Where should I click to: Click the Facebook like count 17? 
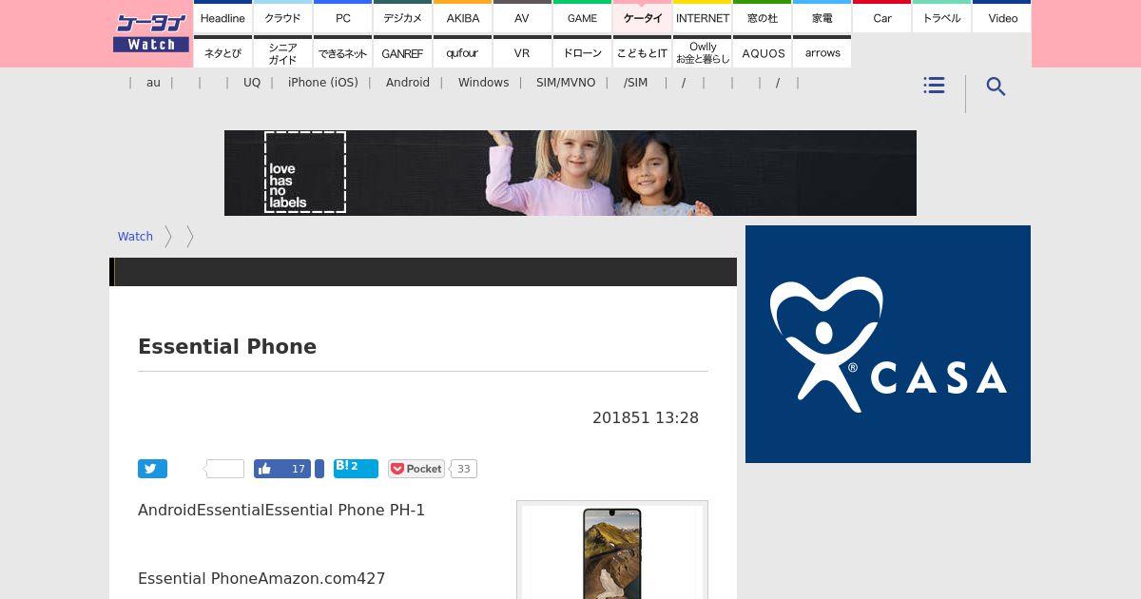pos(299,469)
